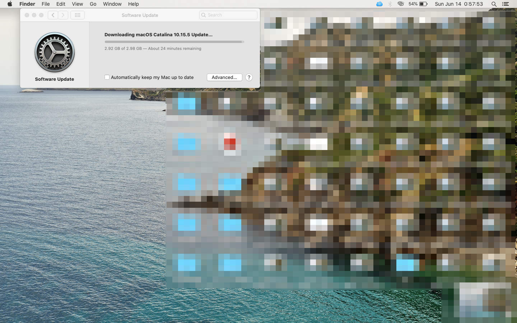Open the File menu
This screenshot has height=323, width=517.
point(46,4)
